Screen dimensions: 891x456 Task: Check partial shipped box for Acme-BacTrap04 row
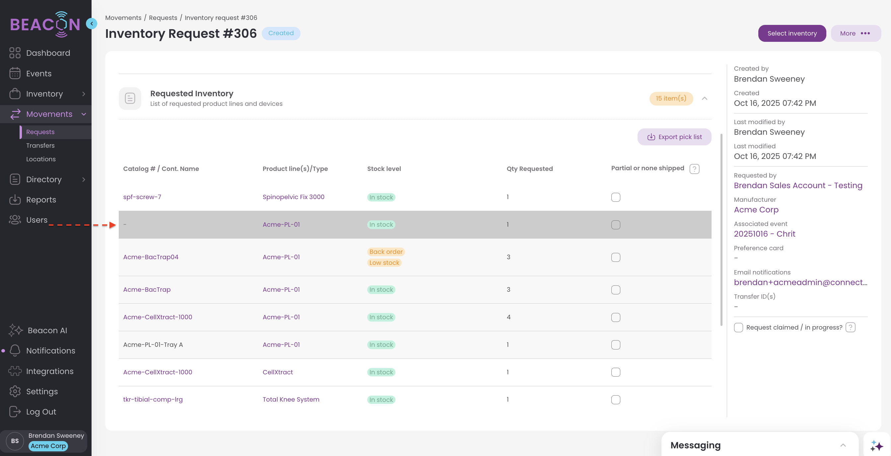[615, 257]
